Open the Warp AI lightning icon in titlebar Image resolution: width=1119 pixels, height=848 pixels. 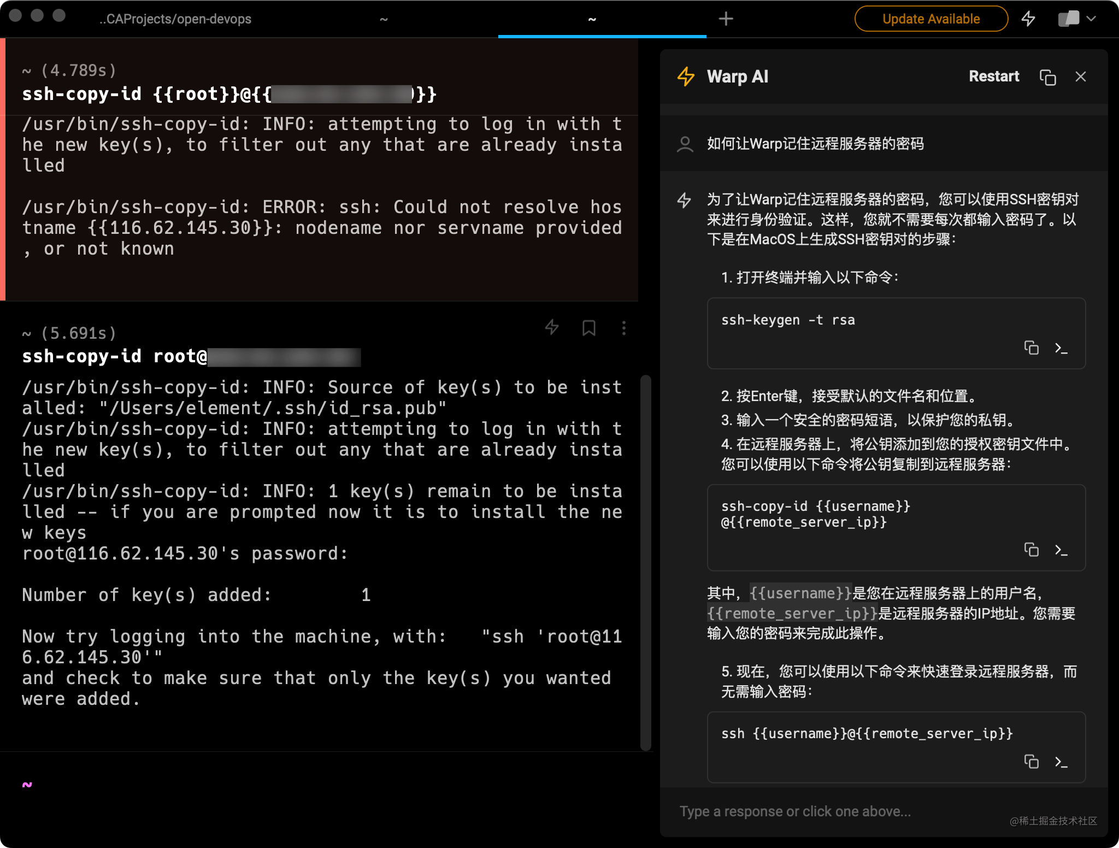[1028, 18]
